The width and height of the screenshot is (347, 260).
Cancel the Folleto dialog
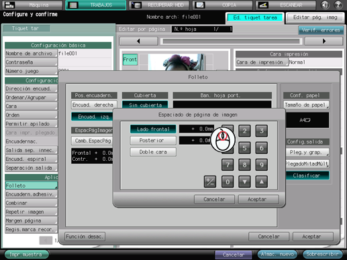pos(269,237)
